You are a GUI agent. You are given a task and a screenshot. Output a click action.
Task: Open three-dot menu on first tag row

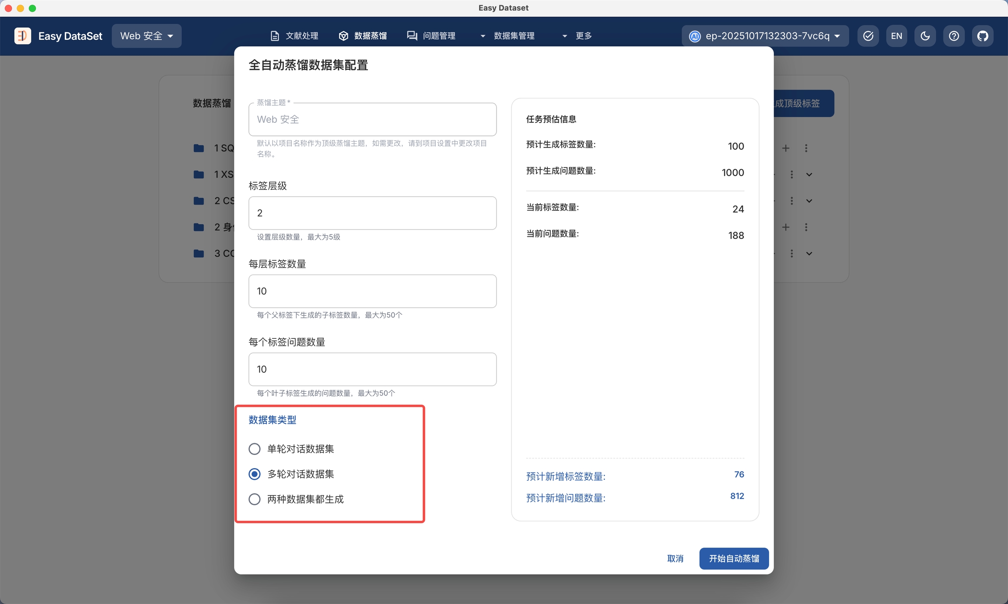pyautogui.click(x=806, y=148)
